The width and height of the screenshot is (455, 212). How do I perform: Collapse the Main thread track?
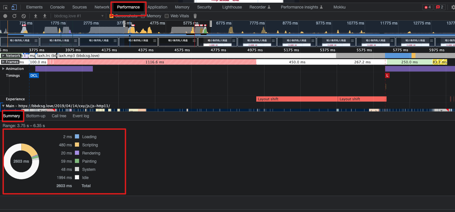pos(3,106)
